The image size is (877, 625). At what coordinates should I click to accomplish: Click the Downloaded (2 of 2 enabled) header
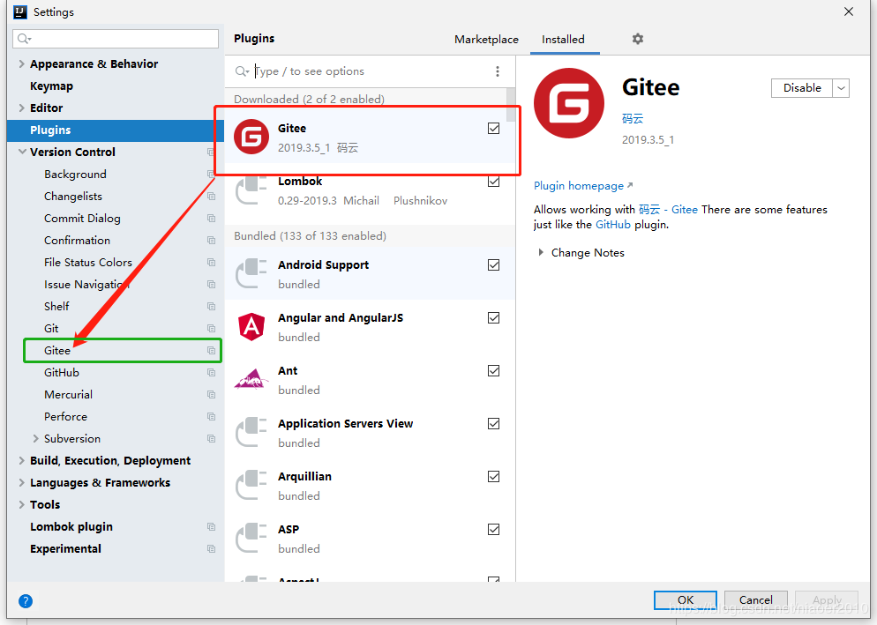click(x=310, y=99)
